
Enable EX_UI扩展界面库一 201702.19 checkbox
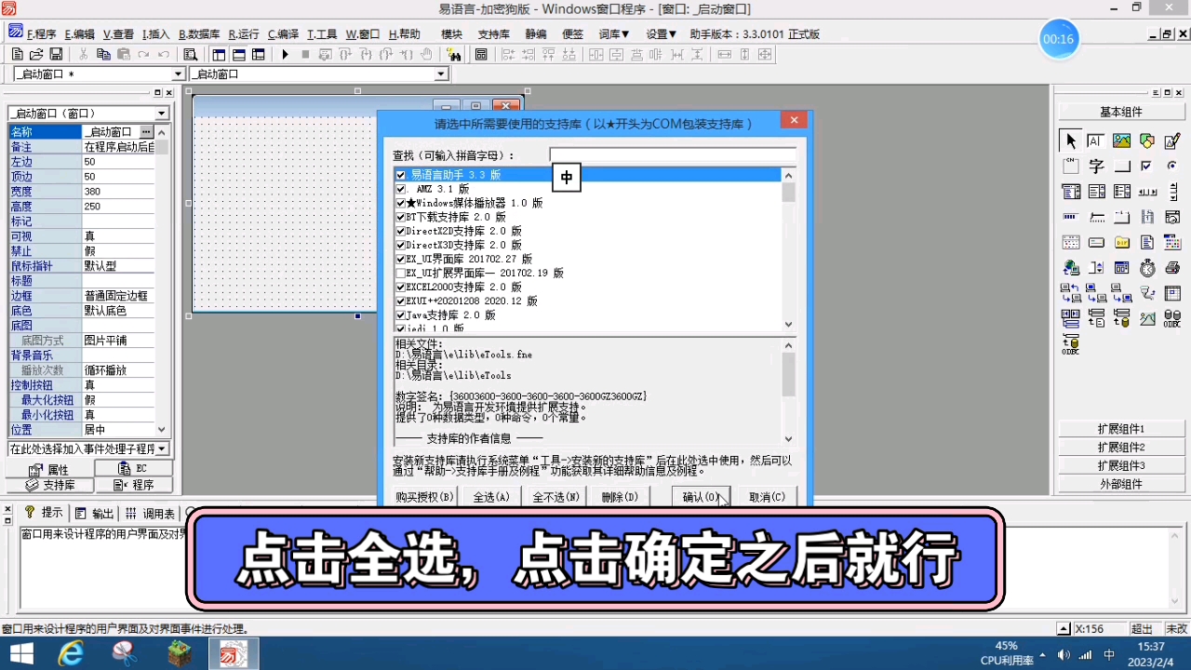401,274
